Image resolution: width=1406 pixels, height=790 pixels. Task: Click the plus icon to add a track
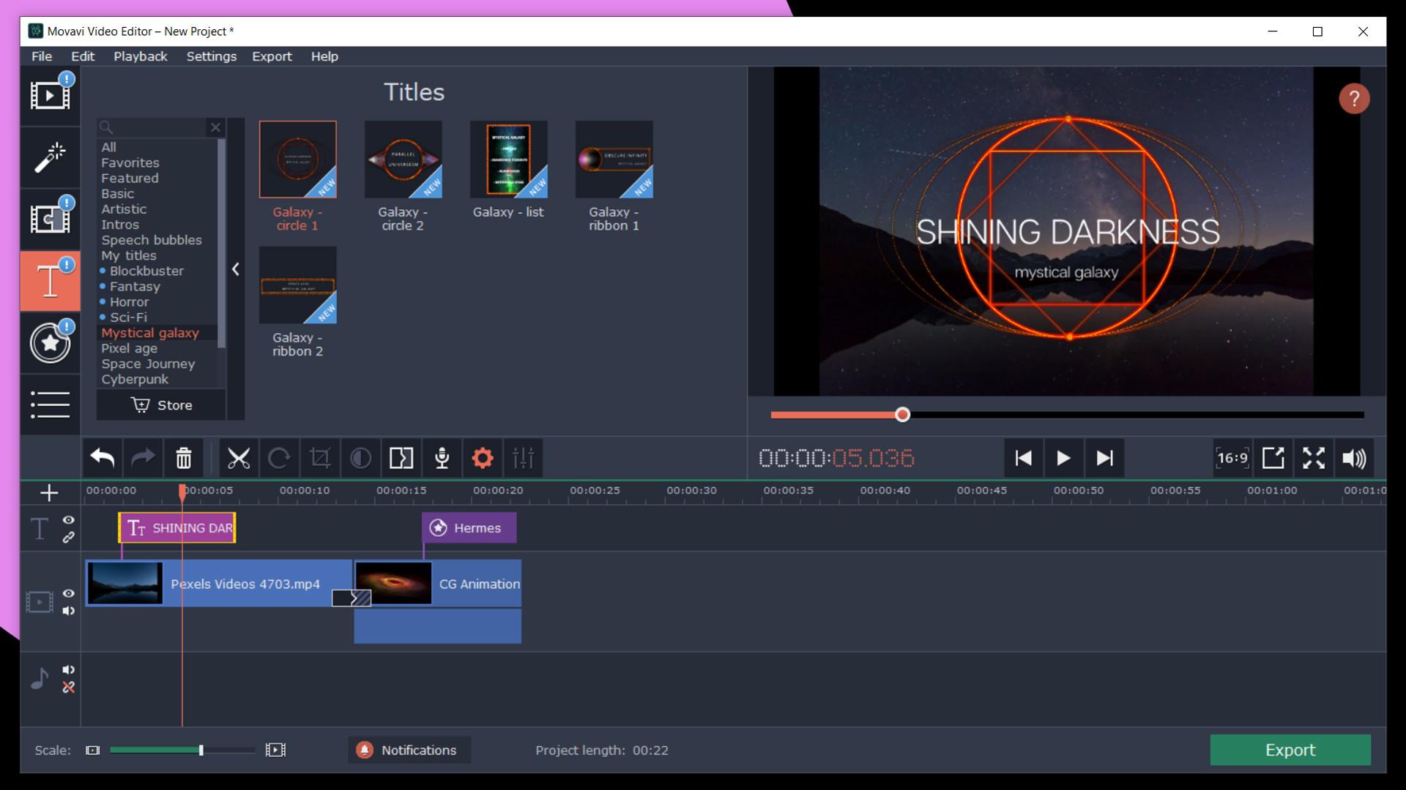pyautogui.click(x=48, y=493)
